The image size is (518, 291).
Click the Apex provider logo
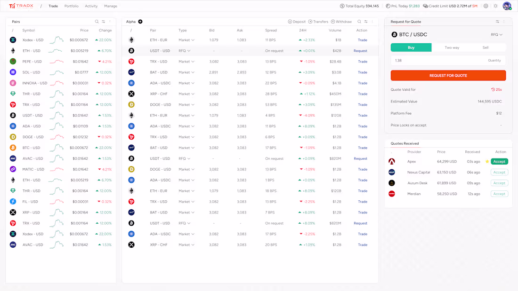pyautogui.click(x=391, y=161)
